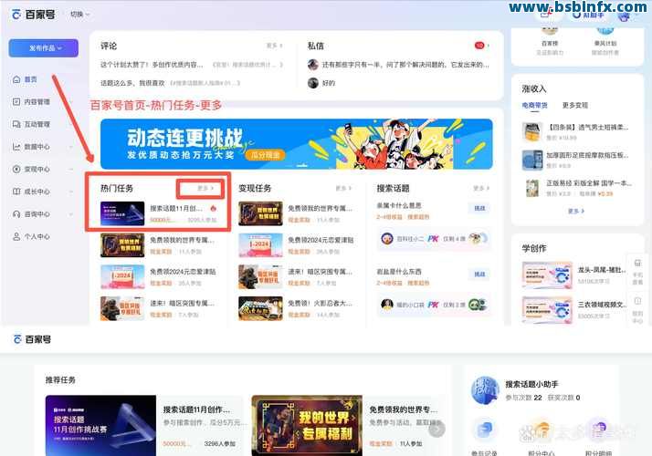The width and height of the screenshot is (652, 456).
Task: Open the topic 彩盐是什么东西
Action: pyautogui.click(x=399, y=271)
